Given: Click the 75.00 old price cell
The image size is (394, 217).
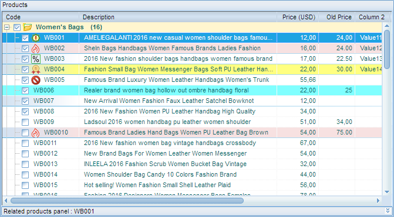Looking at the screenshot, I should tap(337, 132).
